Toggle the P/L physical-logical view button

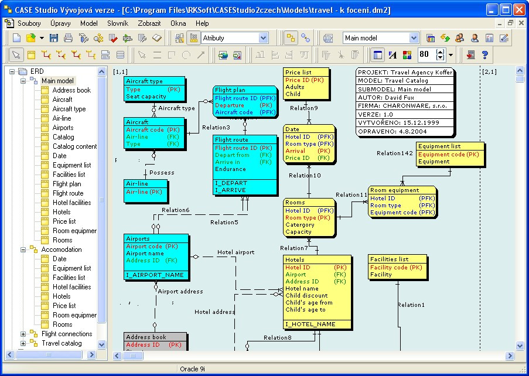point(179,37)
